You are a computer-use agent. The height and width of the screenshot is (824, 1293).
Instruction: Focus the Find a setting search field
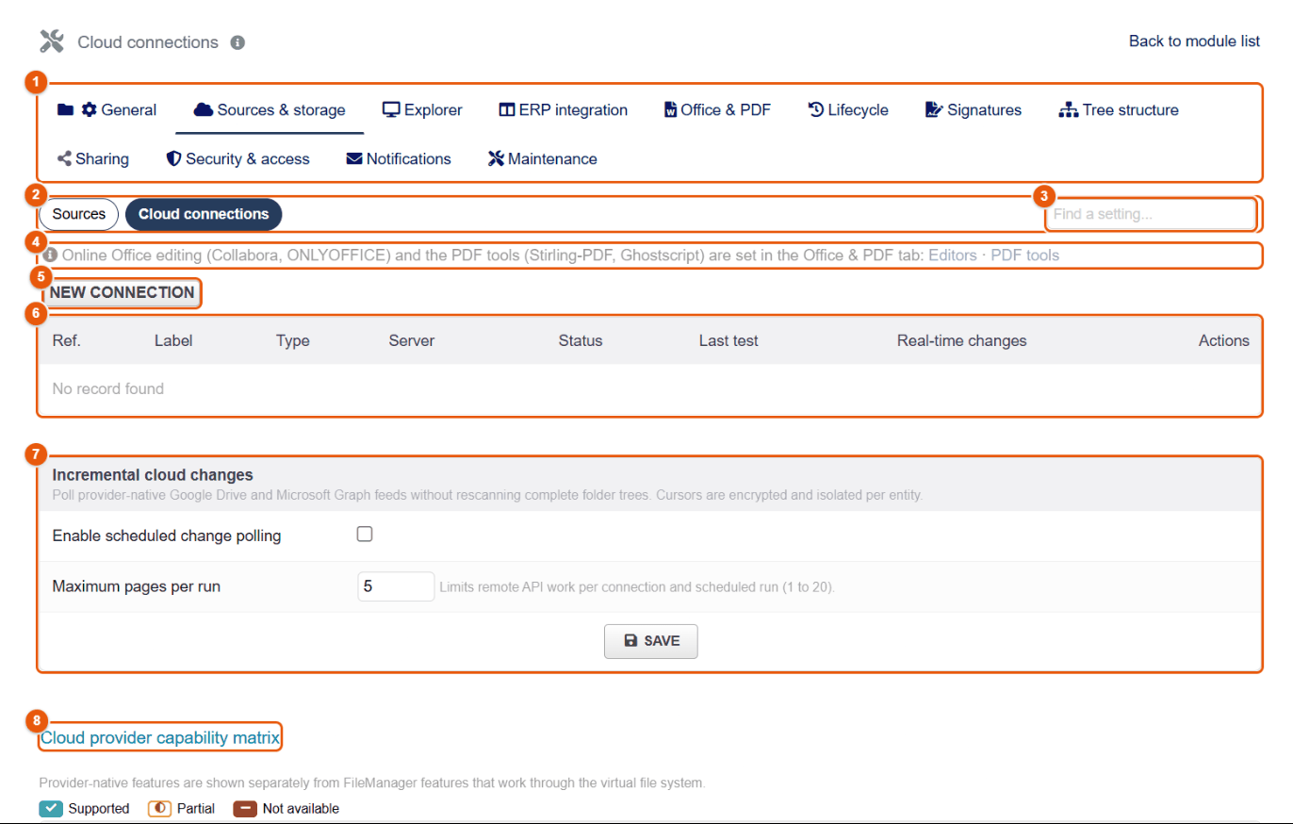(x=1150, y=214)
